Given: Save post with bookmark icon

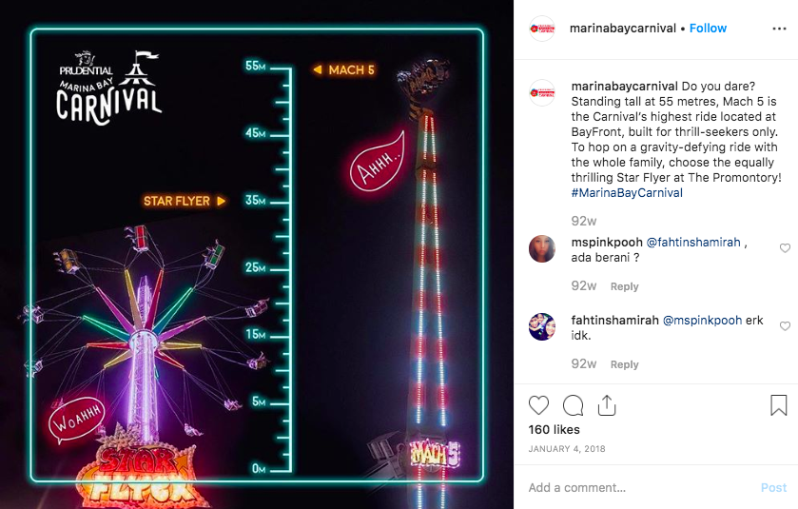Looking at the screenshot, I should click(779, 405).
